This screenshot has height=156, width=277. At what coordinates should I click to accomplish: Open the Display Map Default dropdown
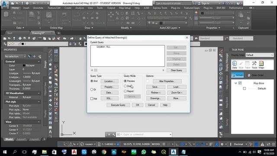pyautogui.click(x=260, y=55)
